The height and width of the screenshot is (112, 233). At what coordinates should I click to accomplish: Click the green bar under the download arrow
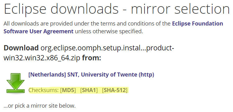(x=16, y=91)
